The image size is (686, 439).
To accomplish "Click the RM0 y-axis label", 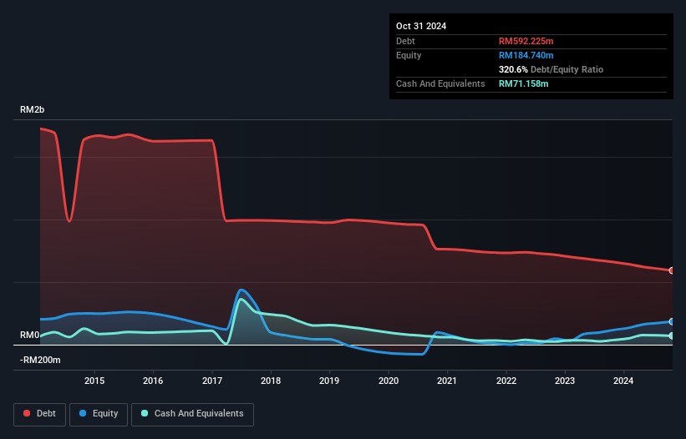I will pos(30,335).
